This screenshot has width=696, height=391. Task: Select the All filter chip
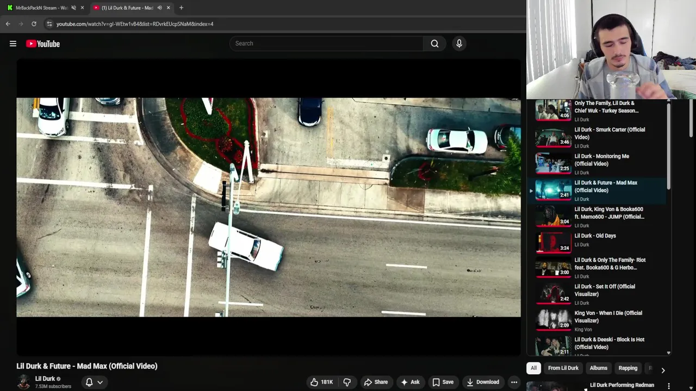(x=533, y=368)
